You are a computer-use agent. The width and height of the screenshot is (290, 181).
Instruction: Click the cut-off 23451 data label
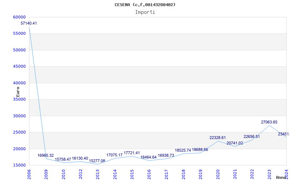284,134
